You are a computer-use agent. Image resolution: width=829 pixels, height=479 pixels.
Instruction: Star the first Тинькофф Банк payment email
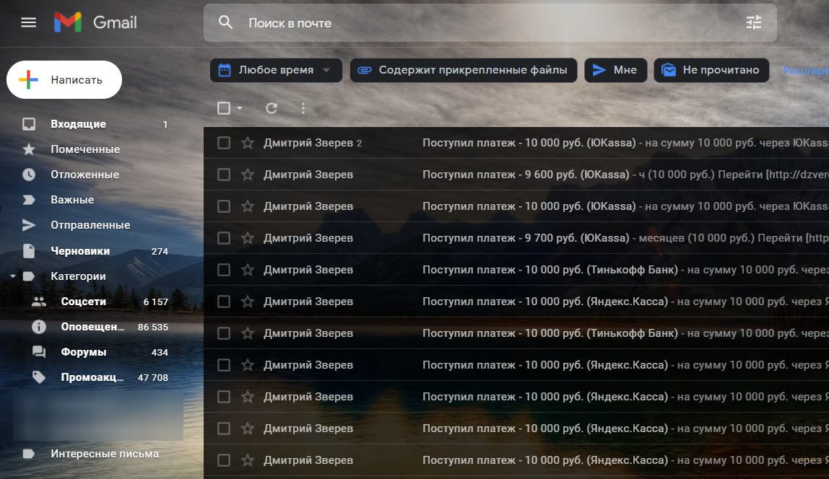248,269
